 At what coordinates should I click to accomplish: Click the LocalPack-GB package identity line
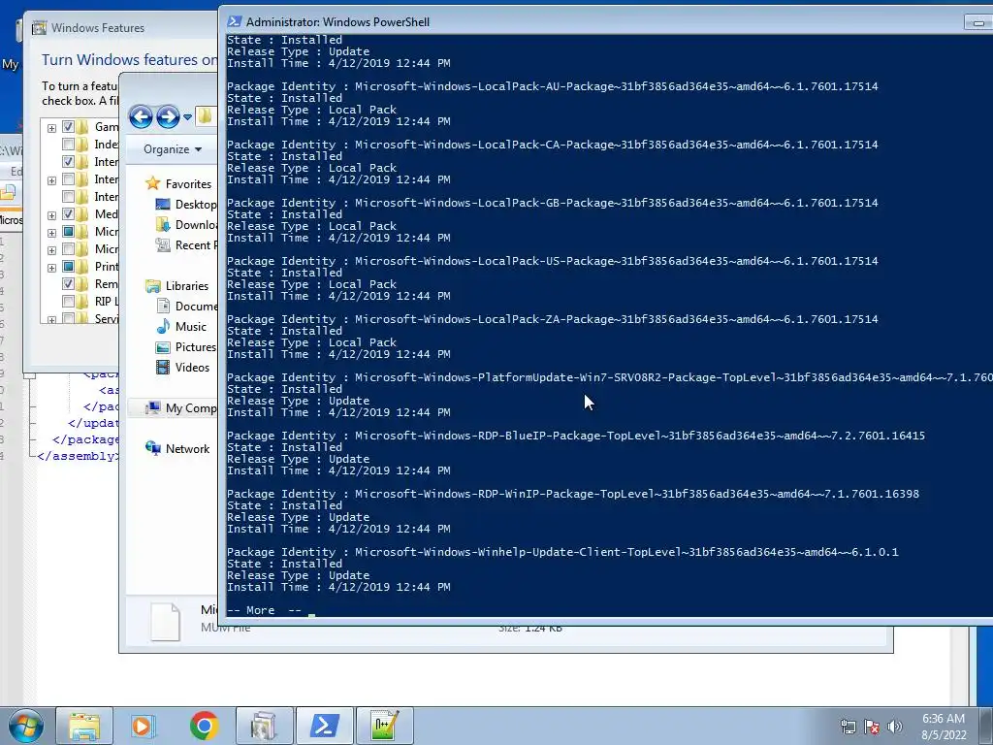click(x=552, y=203)
